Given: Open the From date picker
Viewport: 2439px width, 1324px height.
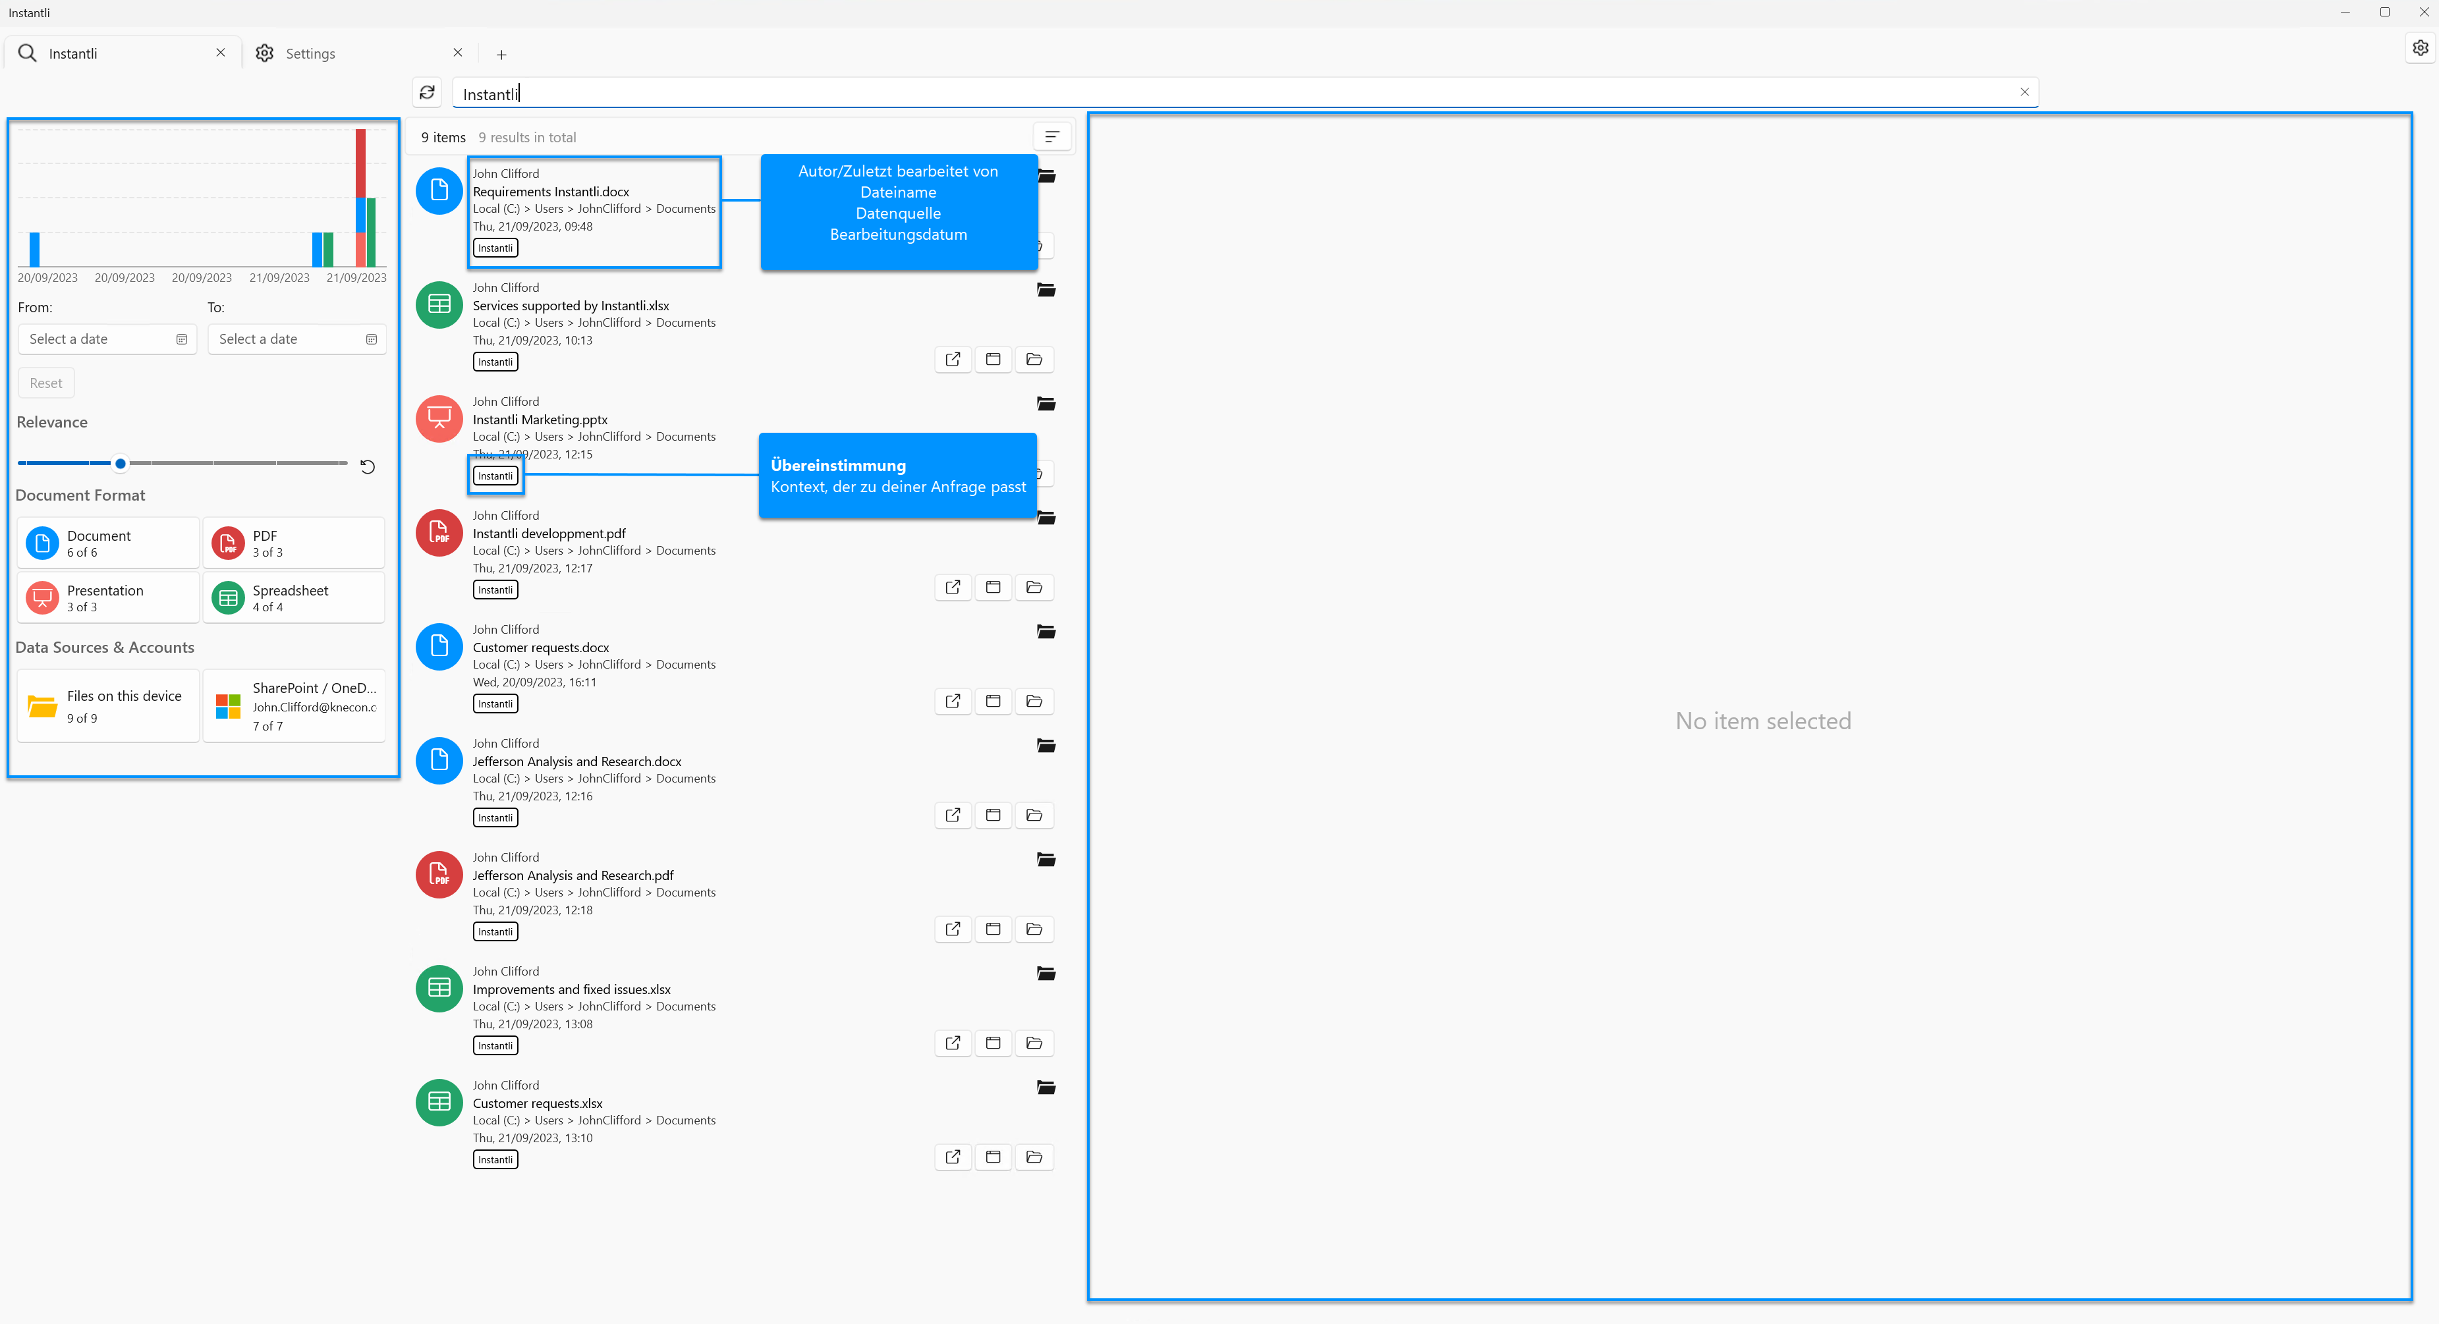Looking at the screenshot, I should 107,339.
